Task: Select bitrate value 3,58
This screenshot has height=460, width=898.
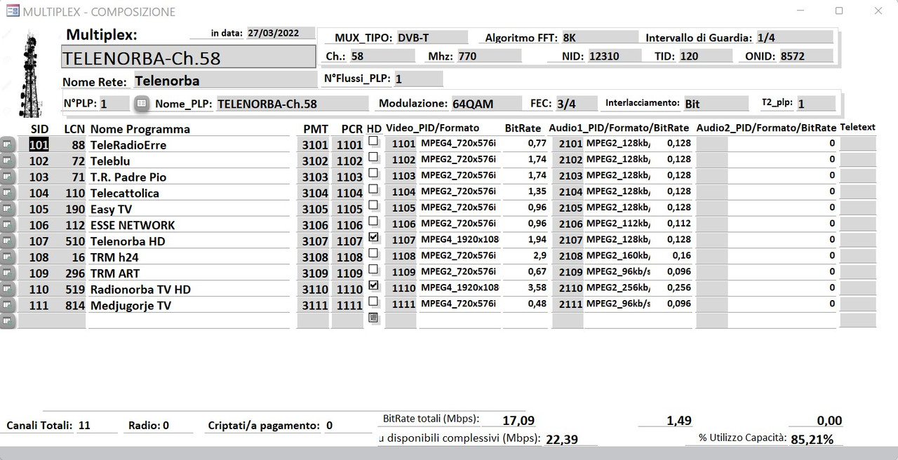Action: click(525, 287)
